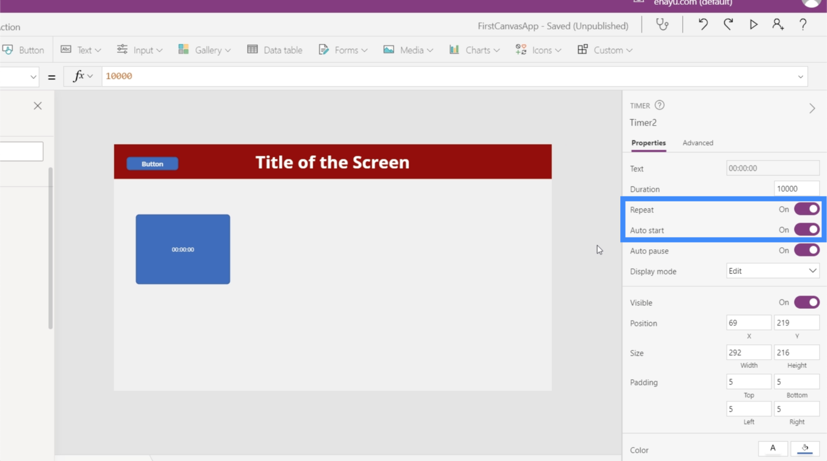
Task: Click the Bottom padding field
Action: point(796,382)
